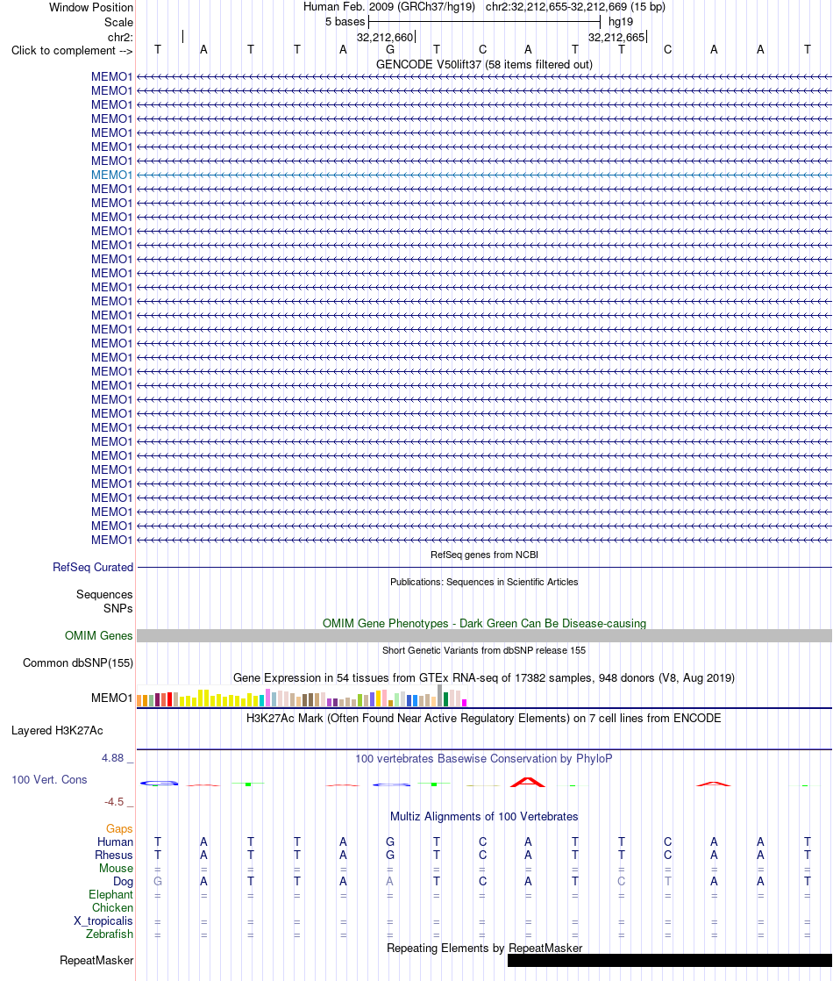Click 'Publications: Sequences in Scientific Articles' title

(484, 582)
